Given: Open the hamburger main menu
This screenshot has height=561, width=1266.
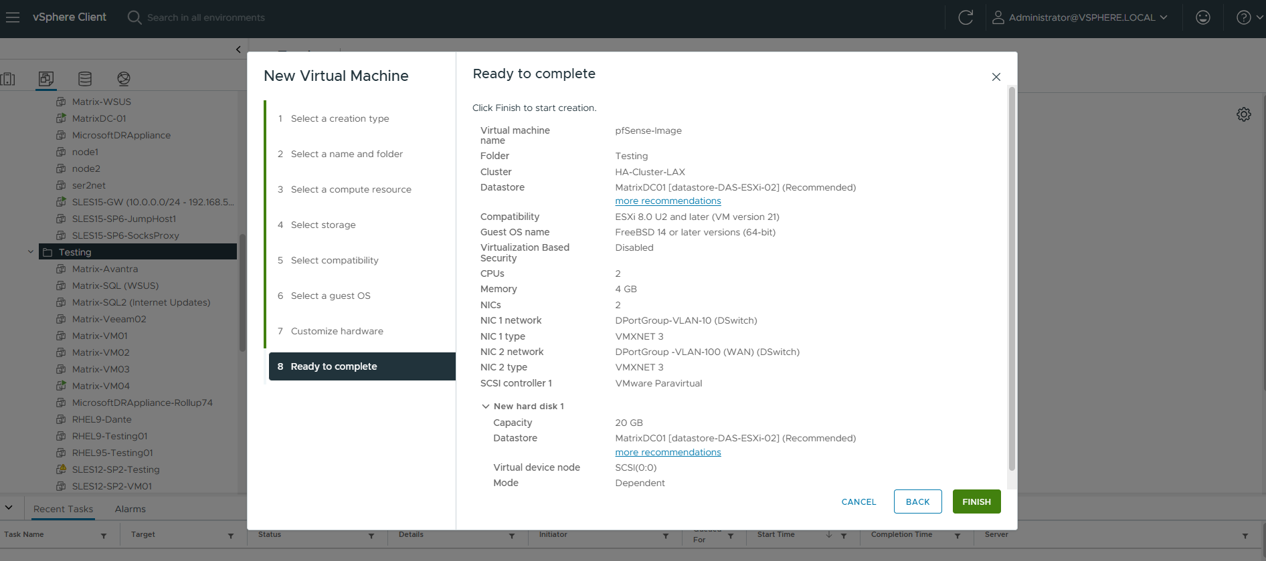Looking at the screenshot, I should click(x=13, y=17).
